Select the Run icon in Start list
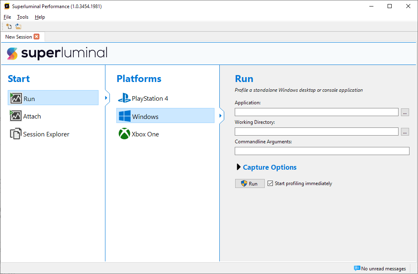Image resolution: width=418 pixels, height=274 pixels. tap(16, 99)
